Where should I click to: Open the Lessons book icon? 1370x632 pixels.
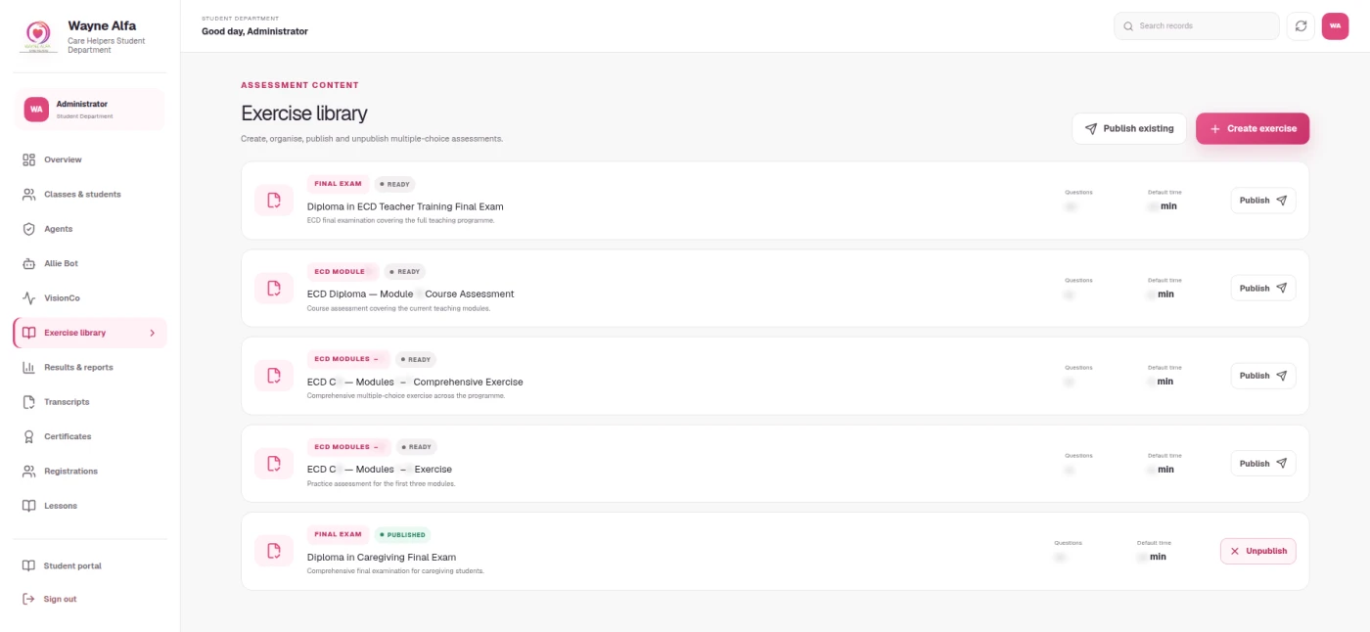[x=29, y=506]
